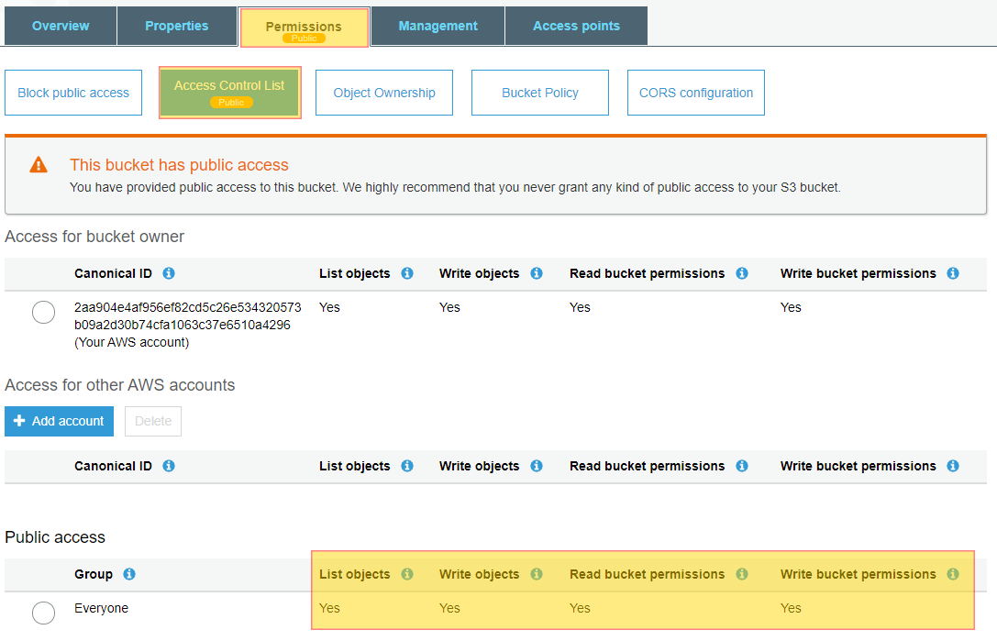This screenshot has width=997, height=641.
Task: Select the Permissions tab
Action: (304, 28)
